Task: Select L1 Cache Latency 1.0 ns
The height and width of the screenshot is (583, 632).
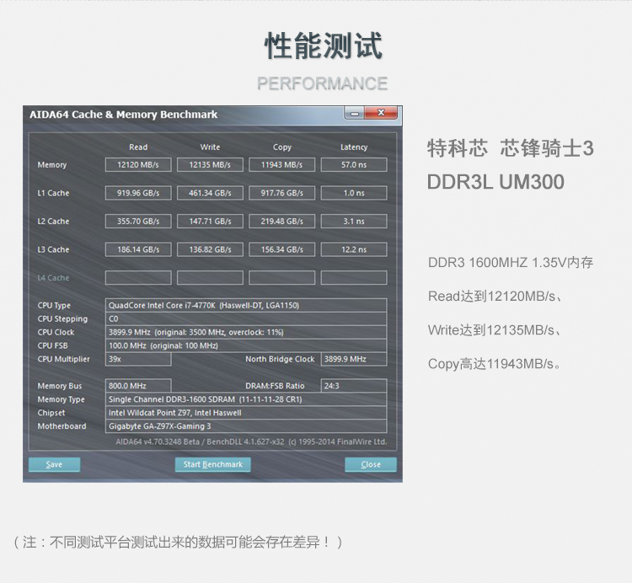Action: coord(354,193)
